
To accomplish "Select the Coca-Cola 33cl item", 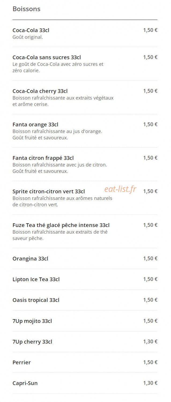I will (85, 33).
